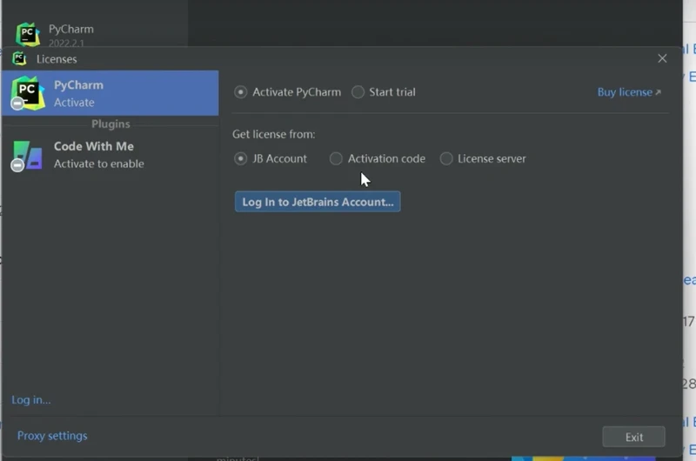Choose the Start trial radio option

(358, 92)
